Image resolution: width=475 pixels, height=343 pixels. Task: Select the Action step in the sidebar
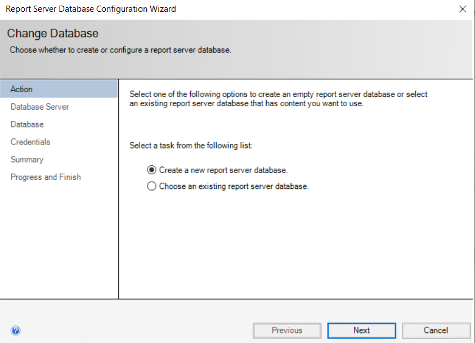[22, 89]
